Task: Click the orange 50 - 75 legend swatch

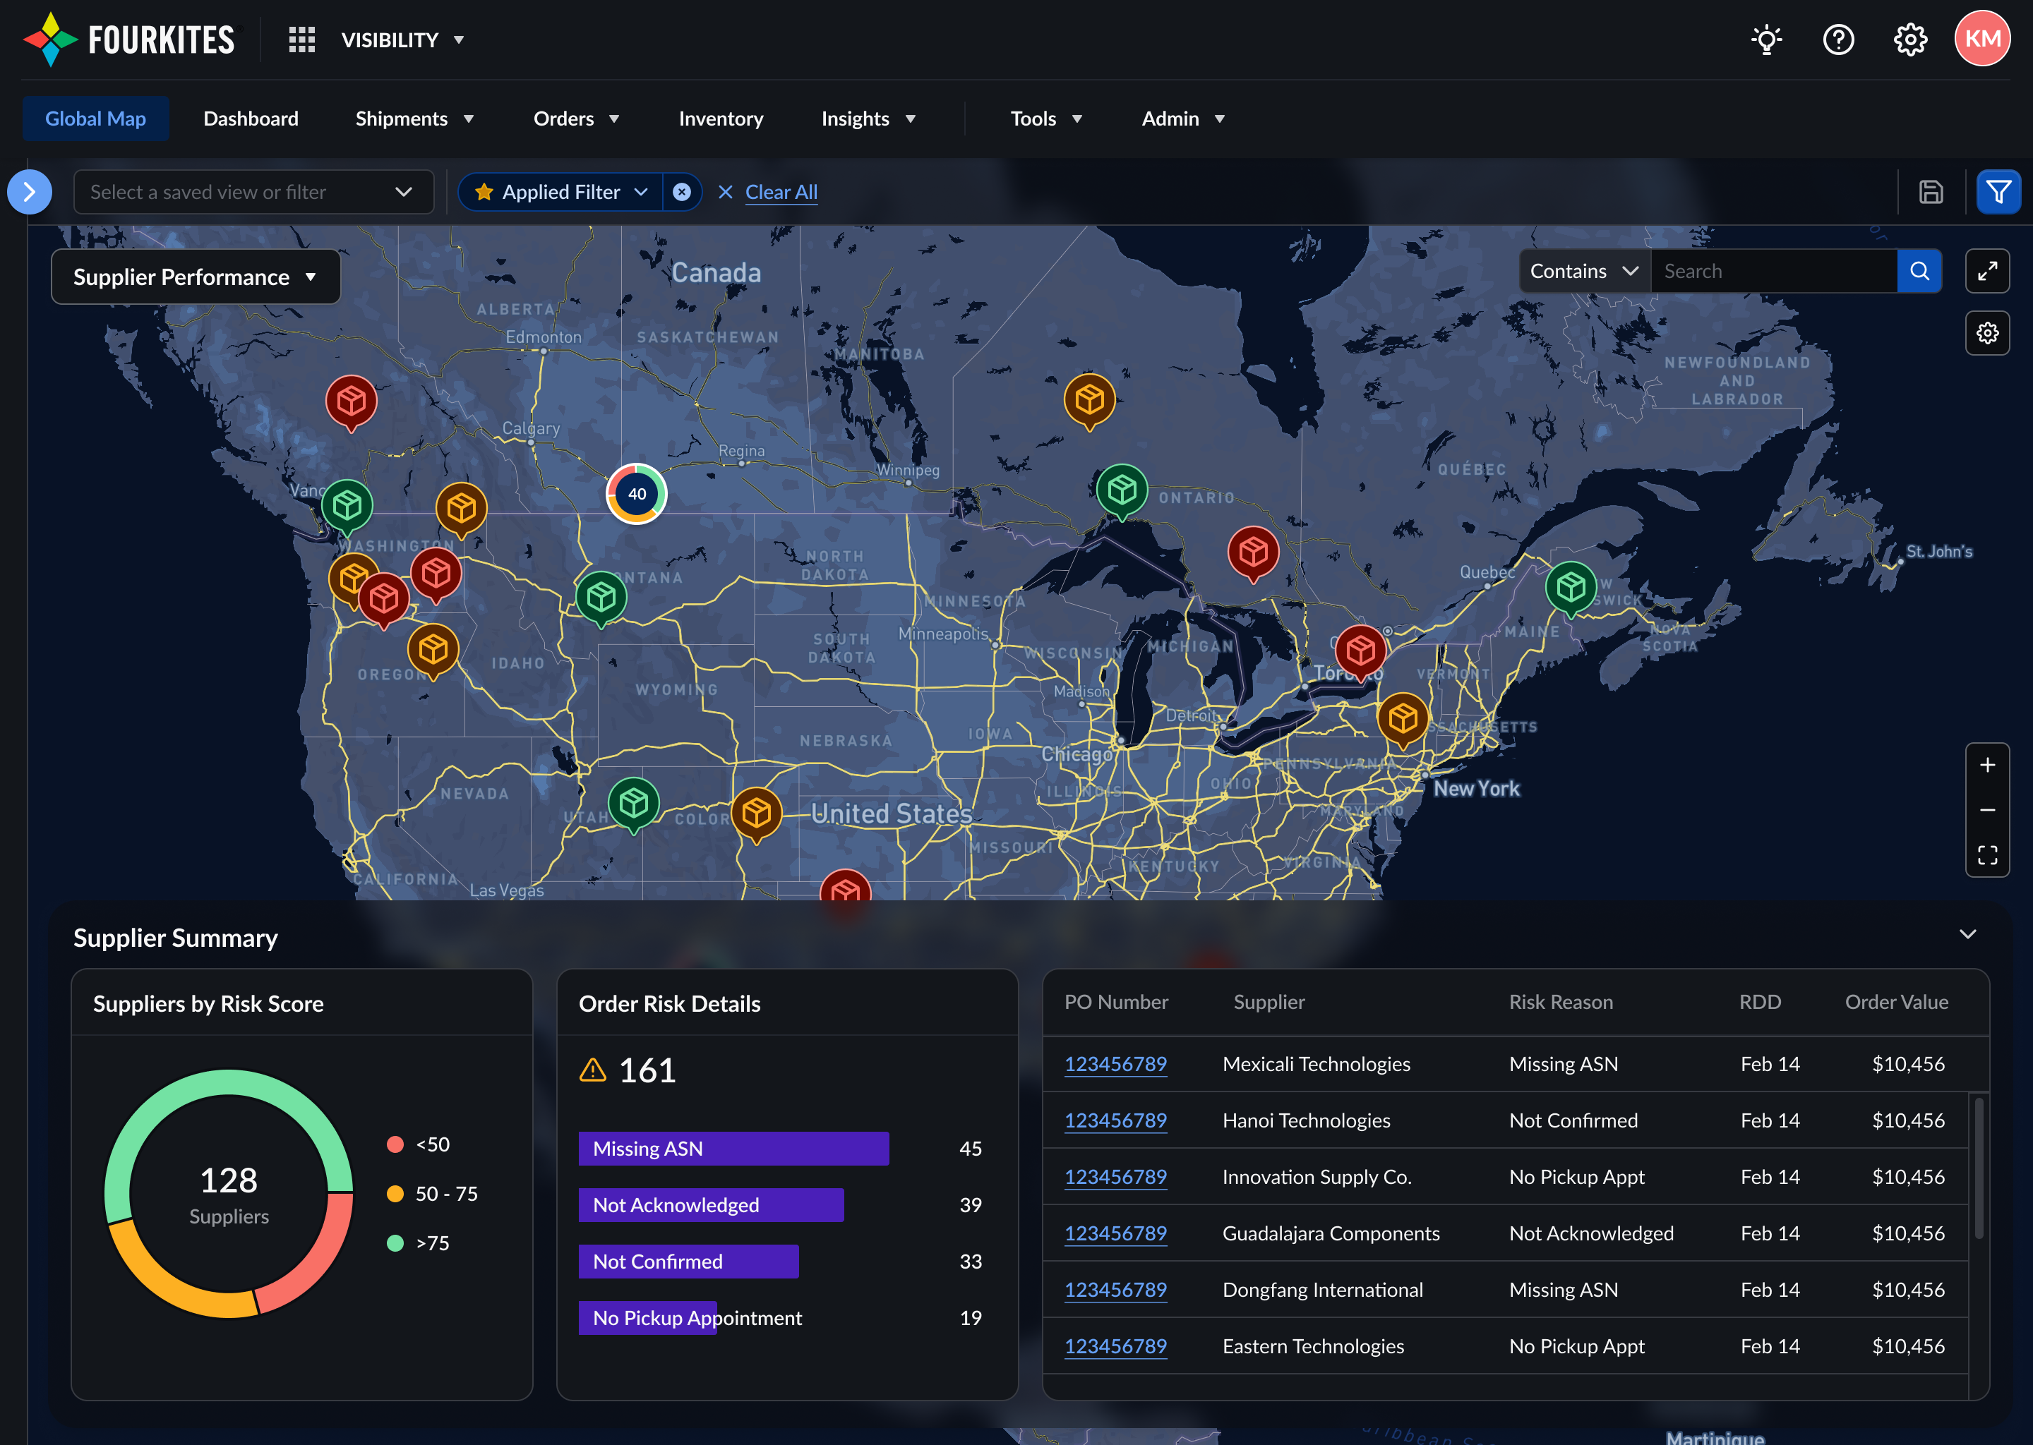Action: [x=395, y=1194]
